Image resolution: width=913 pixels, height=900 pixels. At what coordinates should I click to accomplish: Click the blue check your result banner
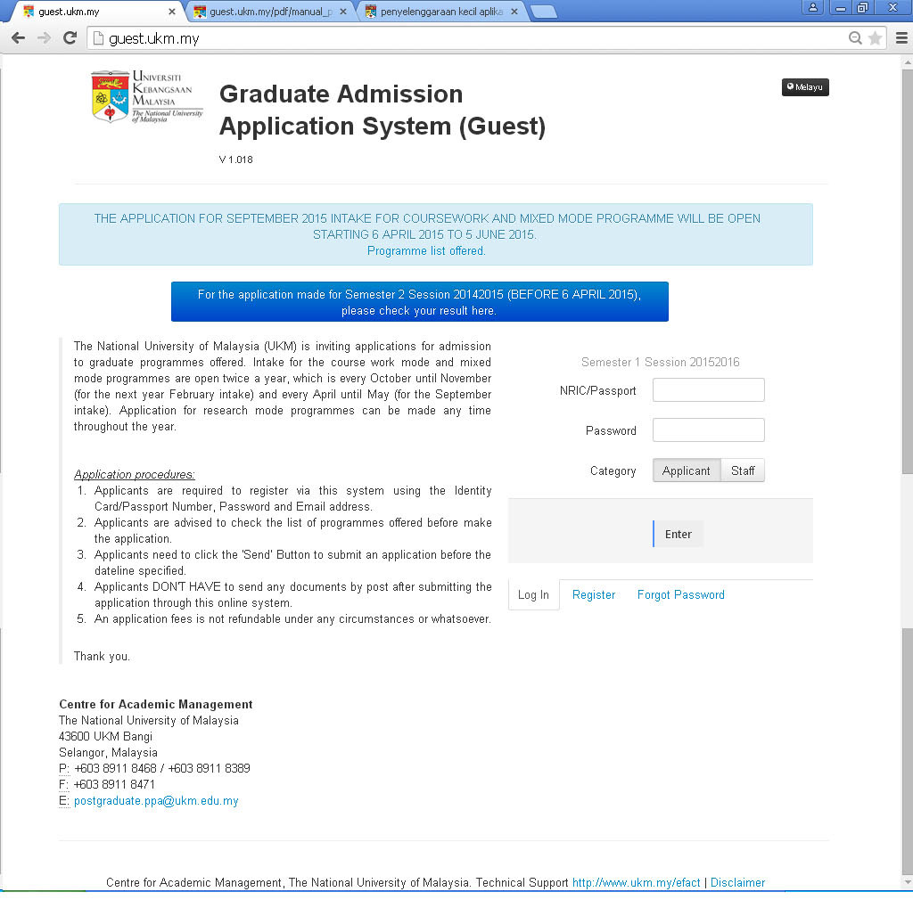419,302
